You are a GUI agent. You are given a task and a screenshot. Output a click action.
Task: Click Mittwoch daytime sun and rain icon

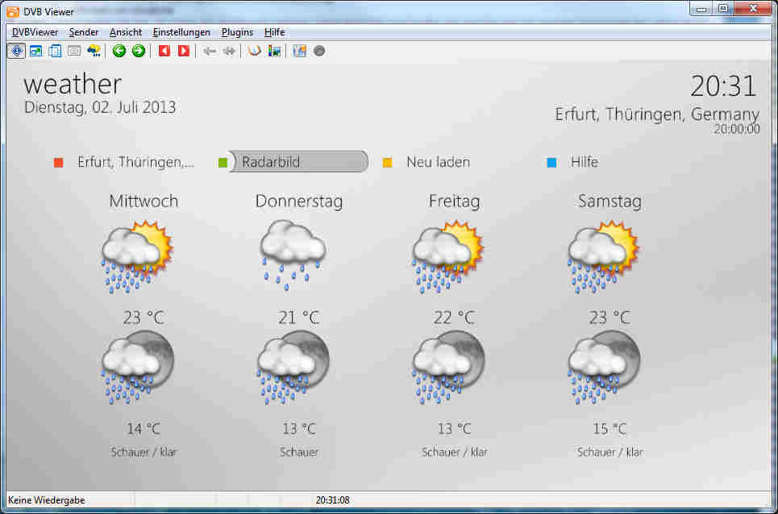pos(137,257)
